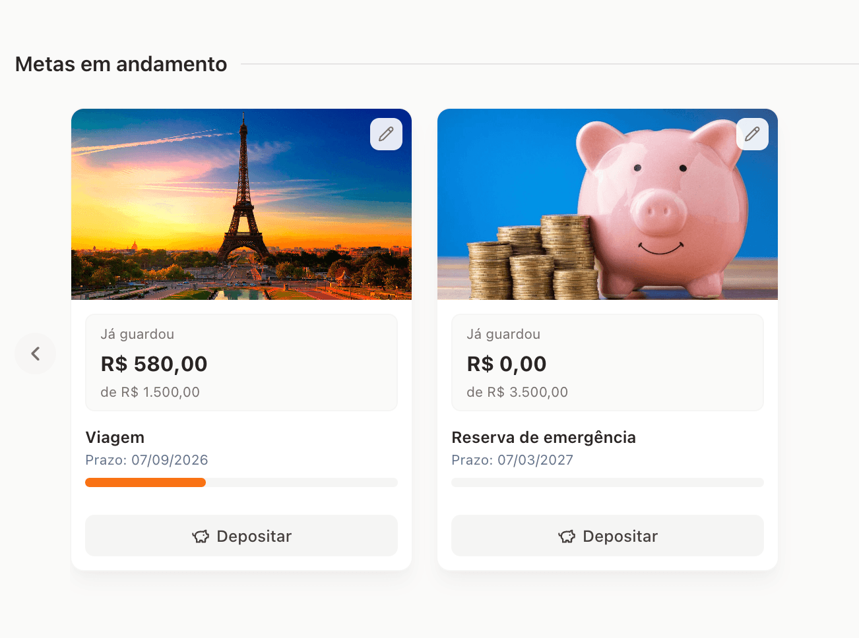Click Depositar on the Reserva de emergência card
This screenshot has height=638, width=859.
click(x=607, y=536)
